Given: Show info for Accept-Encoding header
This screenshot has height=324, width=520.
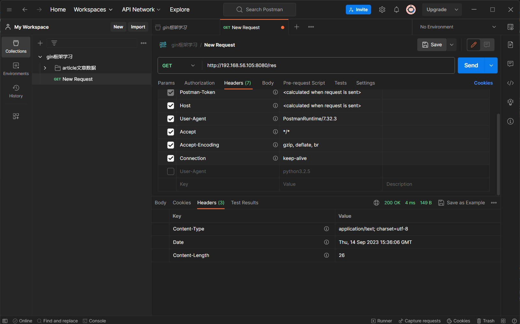Looking at the screenshot, I should [275, 145].
